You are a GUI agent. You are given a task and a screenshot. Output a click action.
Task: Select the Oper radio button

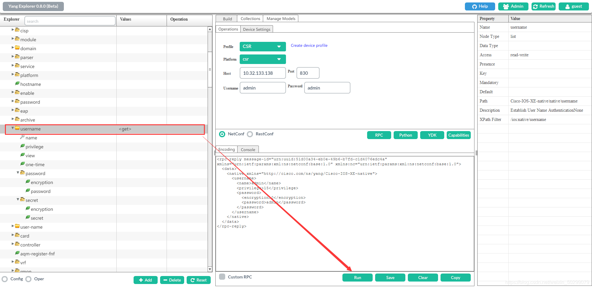[x=28, y=279]
